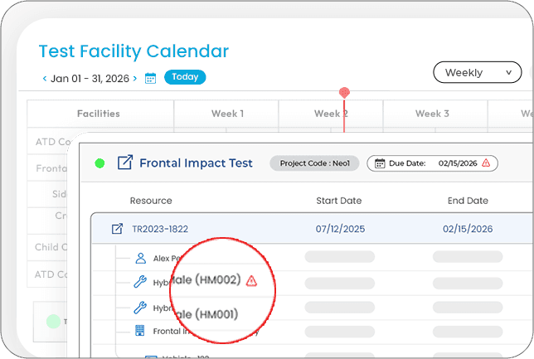The width and height of the screenshot is (534, 359).
Task: Click the Frontal Impact Test title
Action: click(x=196, y=163)
